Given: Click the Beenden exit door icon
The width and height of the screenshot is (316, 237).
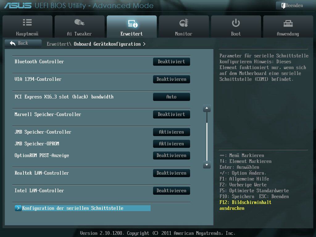Looking at the screenshot, I should 283,6.
